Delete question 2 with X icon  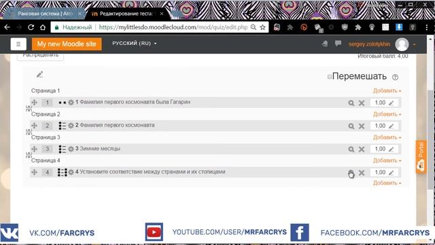(362, 126)
